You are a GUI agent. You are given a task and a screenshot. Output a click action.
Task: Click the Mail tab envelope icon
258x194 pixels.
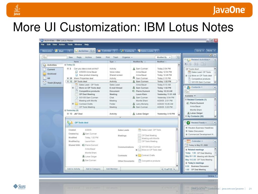(56, 51)
